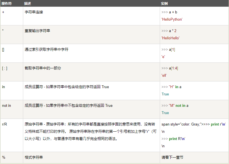Click the 描述 column header
Image resolution: width=229 pixels, height=164 pixels.
click(x=27, y=4)
